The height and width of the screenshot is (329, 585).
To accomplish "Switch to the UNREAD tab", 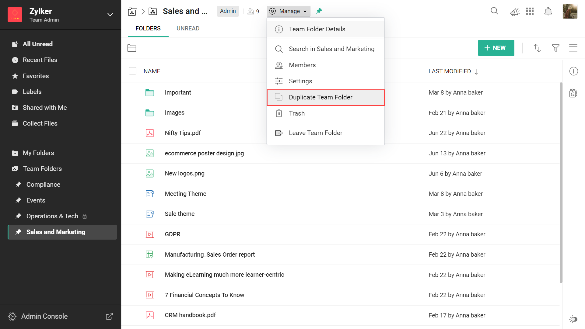I will click(x=188, y=28).
